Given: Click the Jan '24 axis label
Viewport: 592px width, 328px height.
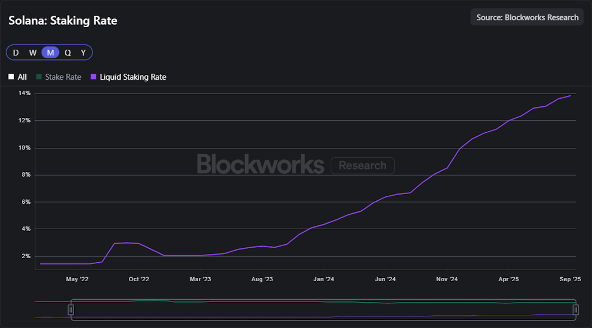Looking at the screenshot, I should (323, 279).
